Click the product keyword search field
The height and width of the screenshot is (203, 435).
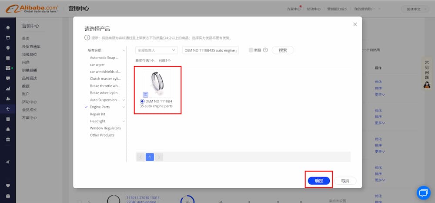pyautogui.click(x=210, y=50)
